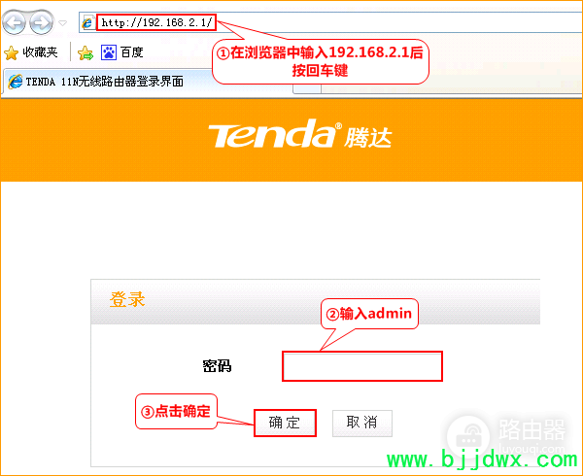This screenshot has height=476, width=583.
Task: Click the 登录 panel heading
Action: click(x=127, y=299)
